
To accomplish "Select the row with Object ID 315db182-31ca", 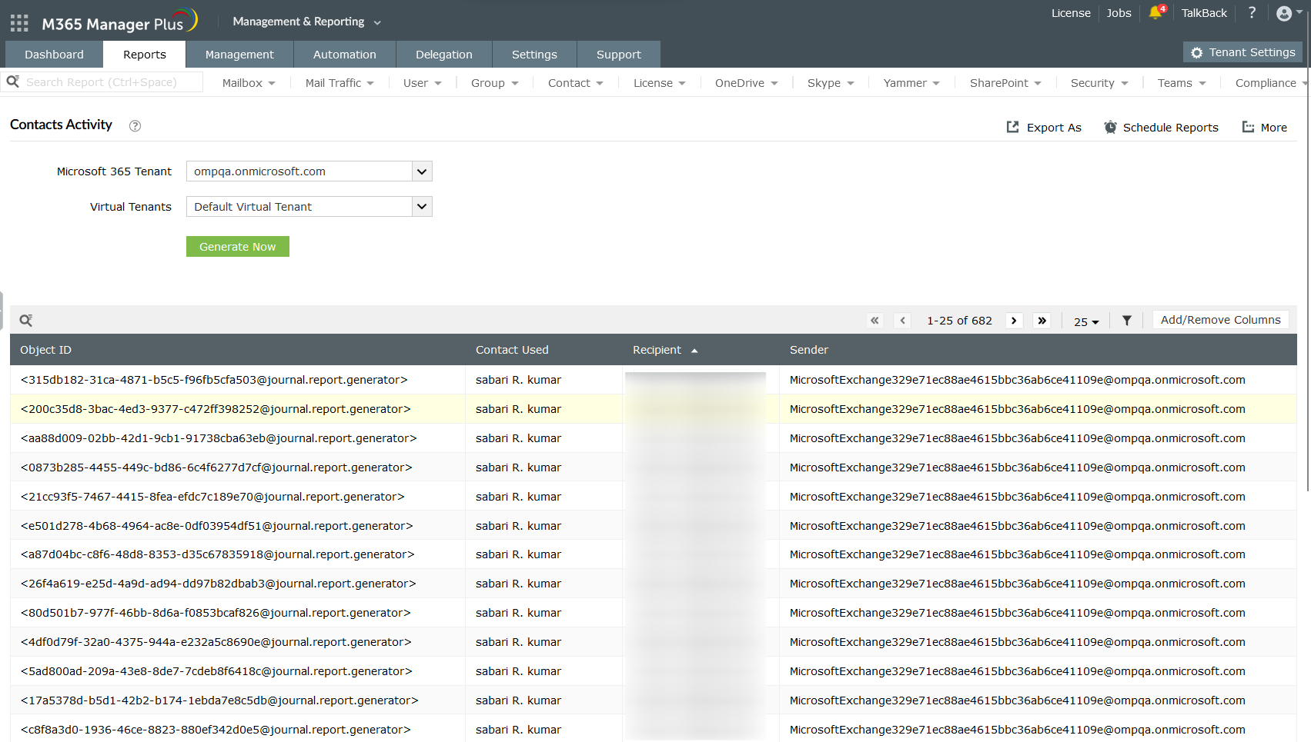I will [653, 380].
